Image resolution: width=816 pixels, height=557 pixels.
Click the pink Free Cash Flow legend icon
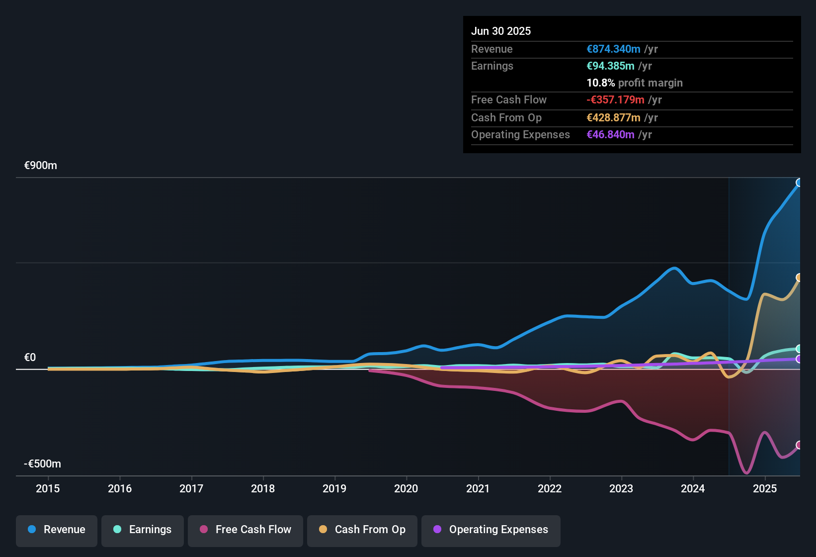[203, 530]
